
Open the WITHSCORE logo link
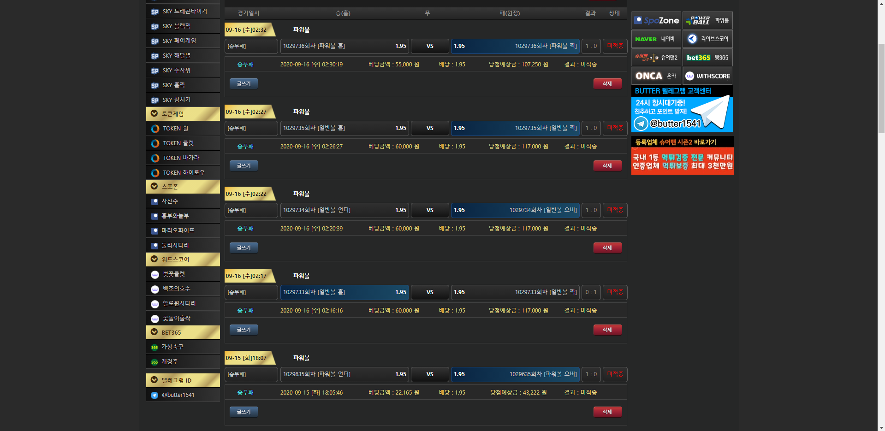[707, 76]
